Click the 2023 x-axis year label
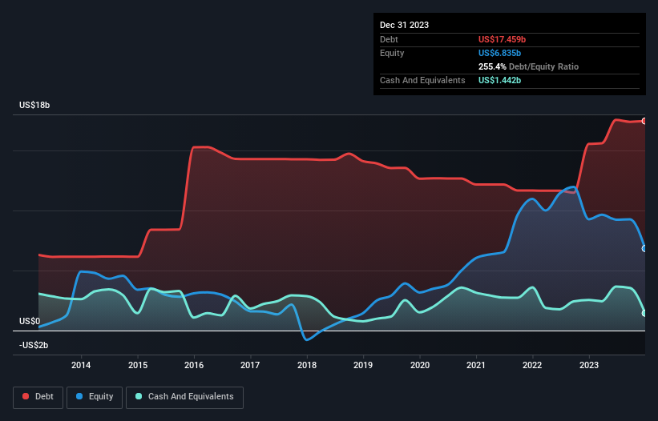The width and height of the screenshot is (658, 421). pyautogui.click(x=589, y=366)
